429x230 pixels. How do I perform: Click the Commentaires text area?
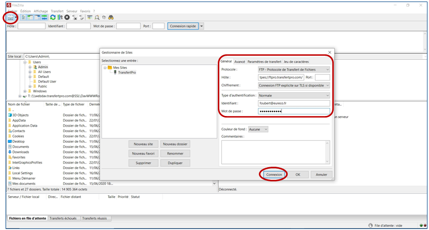point(276,152)
